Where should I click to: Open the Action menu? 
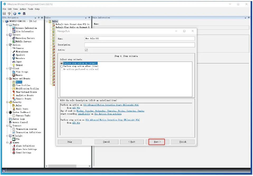click(23, 9)
